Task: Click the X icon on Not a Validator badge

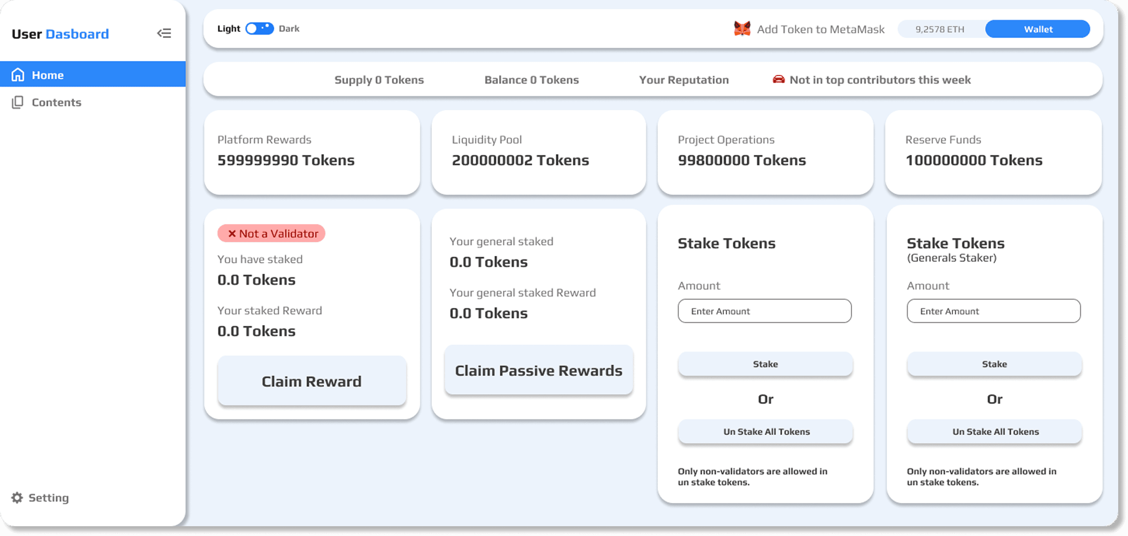Action: (x=233, y=233)
